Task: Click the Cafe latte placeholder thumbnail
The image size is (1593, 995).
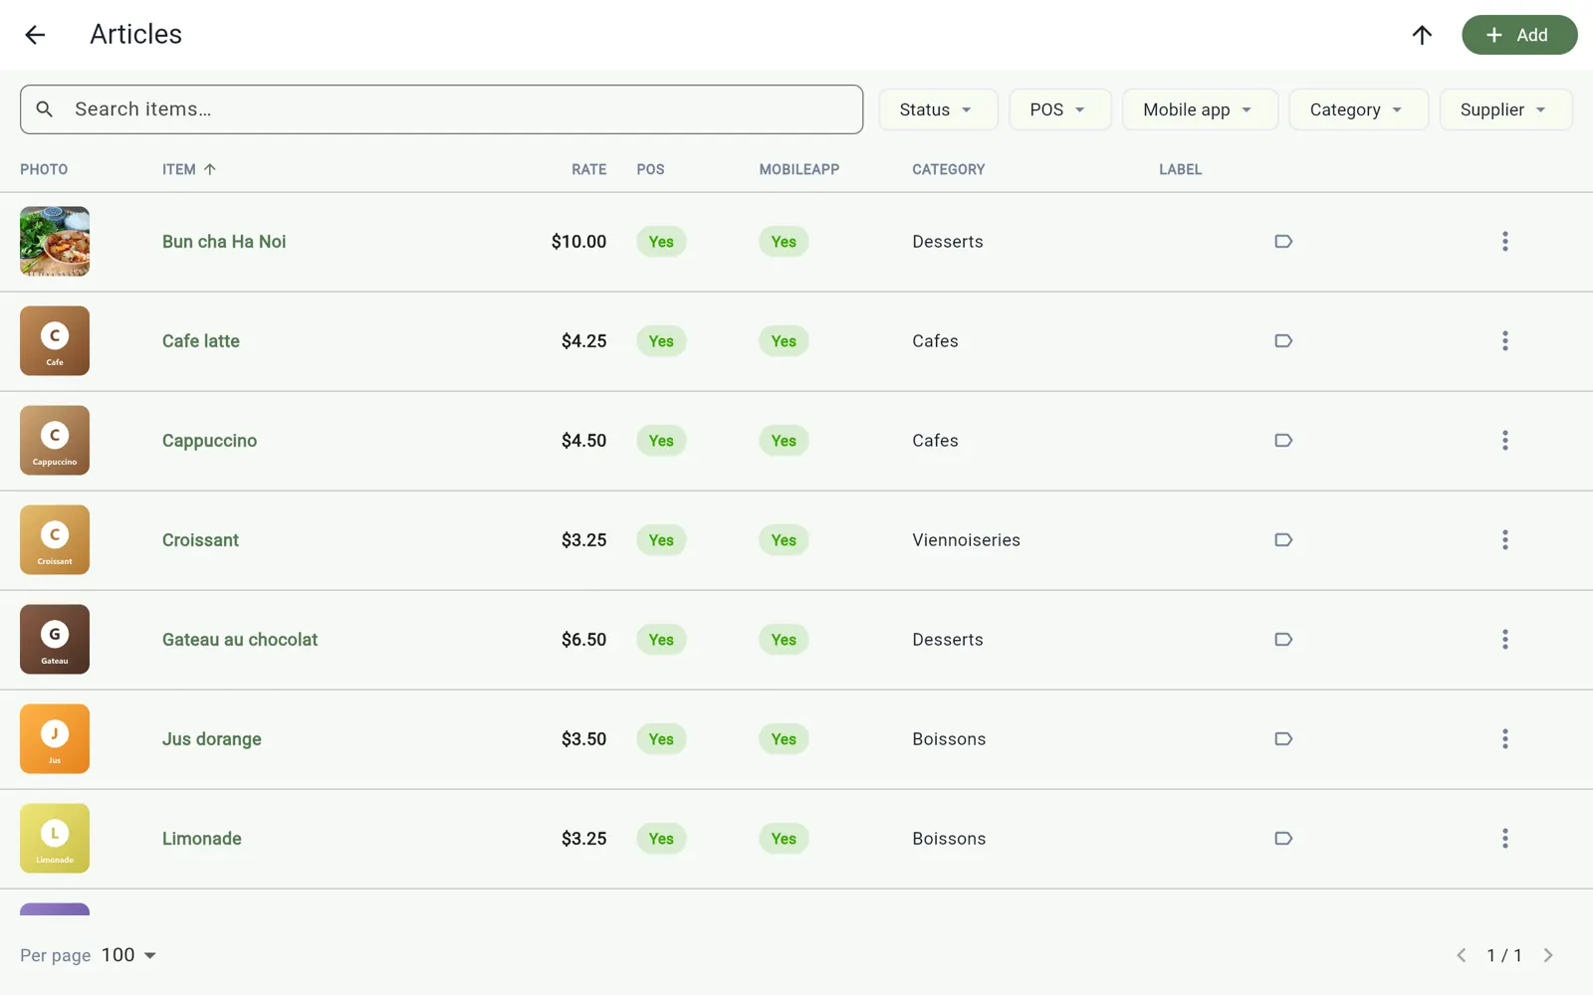Action: [x=55, y=341]
